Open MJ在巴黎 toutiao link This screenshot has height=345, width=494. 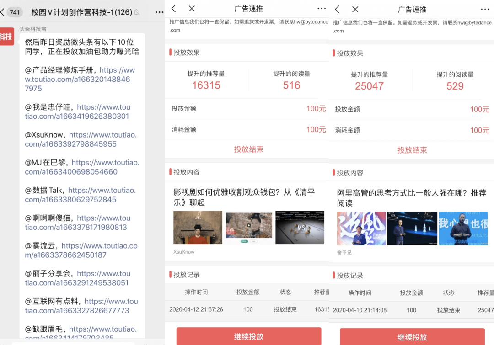[82, 167]
